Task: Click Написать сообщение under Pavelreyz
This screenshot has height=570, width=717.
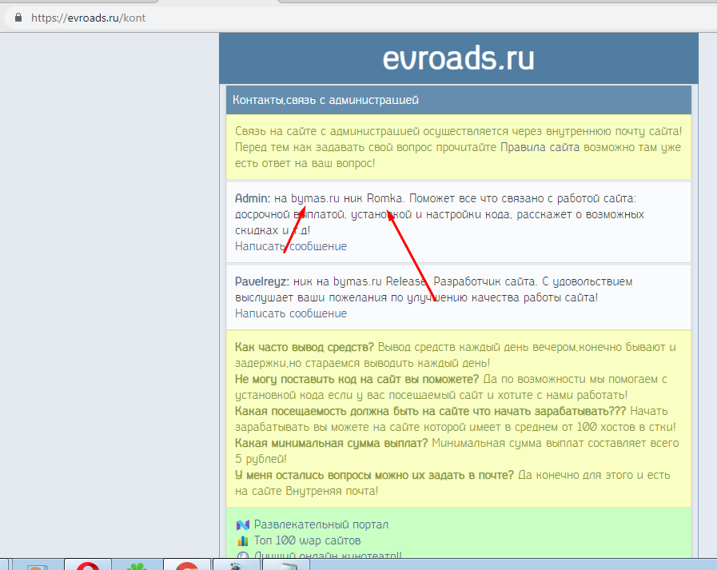Action: [x=291, y=314]
